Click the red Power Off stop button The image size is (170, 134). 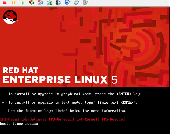tap(5, 2)
